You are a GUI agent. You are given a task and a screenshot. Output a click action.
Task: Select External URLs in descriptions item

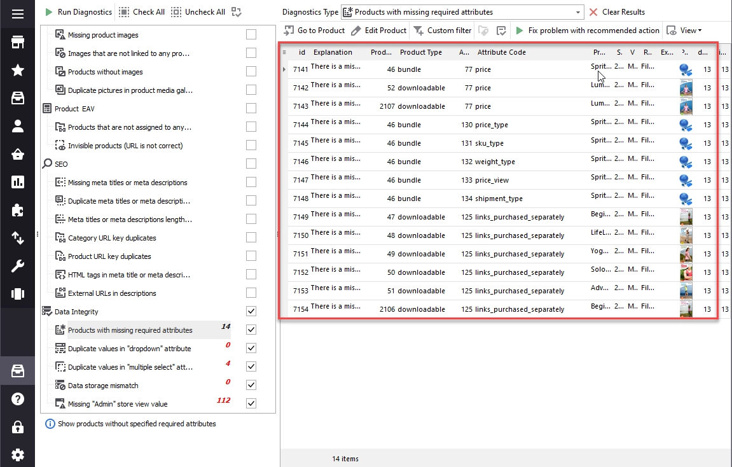(x=112, y=293)
